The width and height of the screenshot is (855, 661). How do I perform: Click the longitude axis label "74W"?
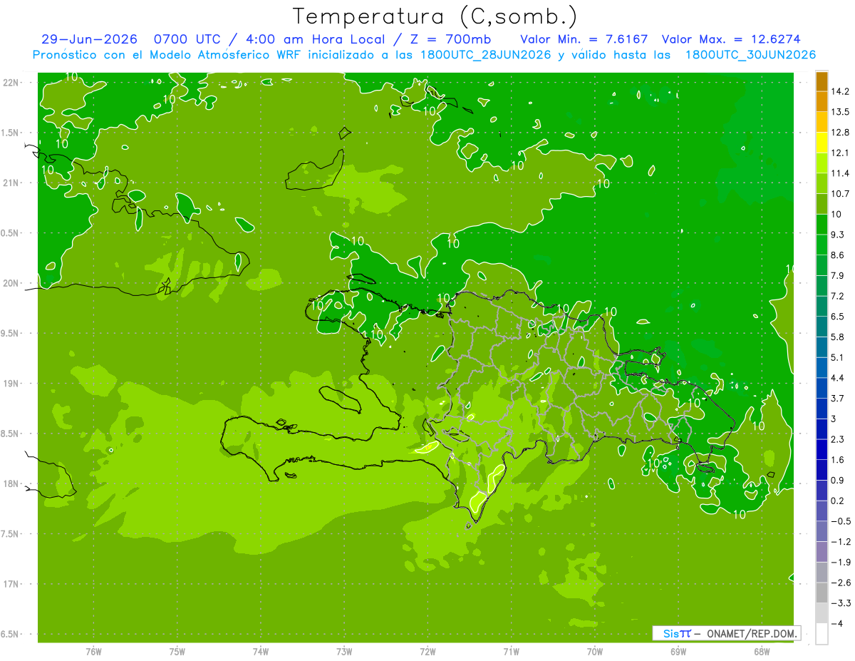coord(261,652)
